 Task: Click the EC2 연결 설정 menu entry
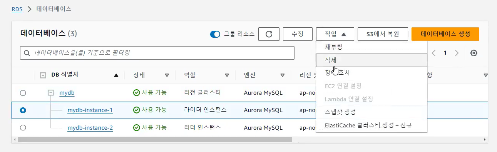[x=371, y=86]
